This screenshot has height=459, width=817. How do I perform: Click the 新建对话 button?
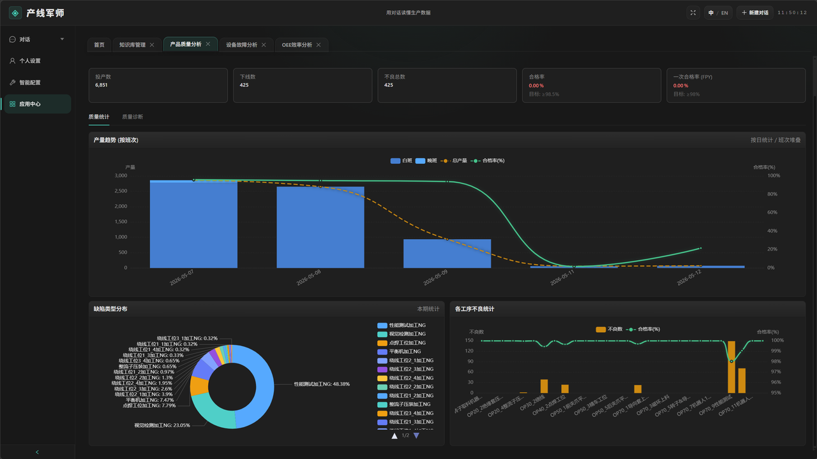pyautogui.click(x=754, y=13)
